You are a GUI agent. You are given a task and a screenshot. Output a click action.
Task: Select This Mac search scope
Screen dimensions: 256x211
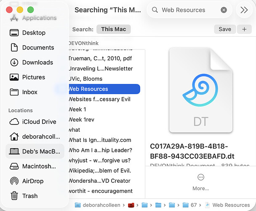113,29
